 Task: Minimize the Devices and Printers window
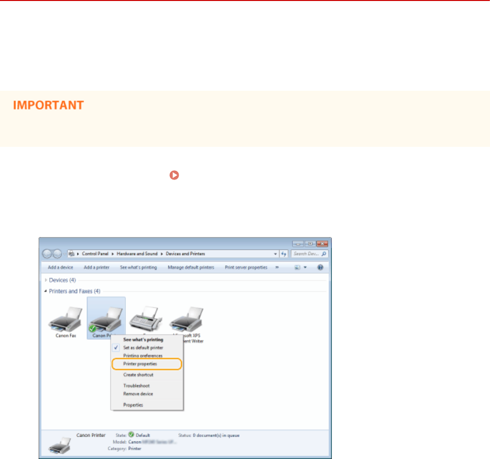click(298, 244)
